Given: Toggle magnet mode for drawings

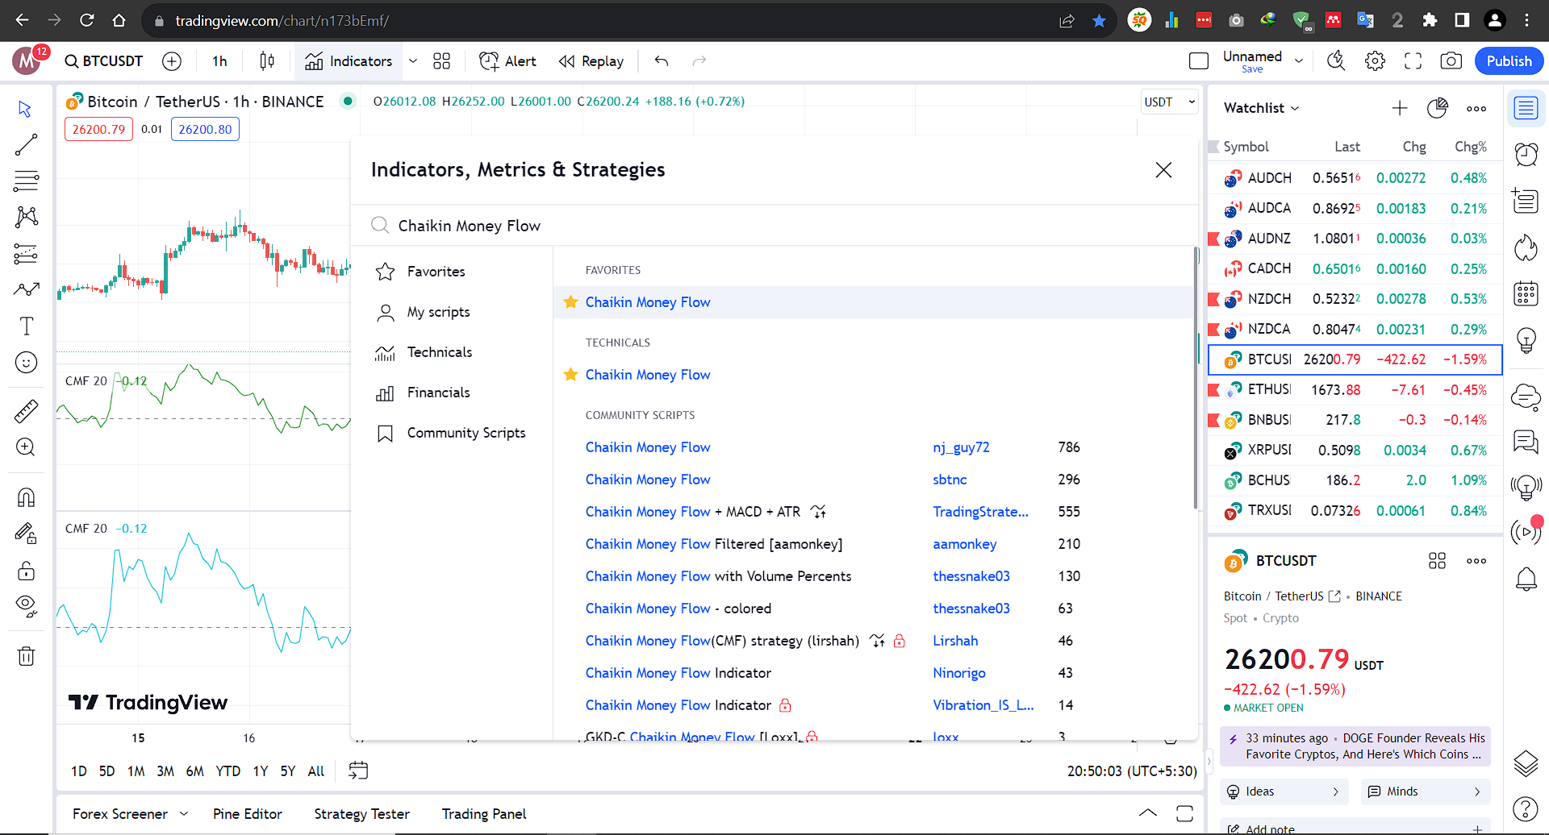Looking at the screenshot, I should pos(26,497).
